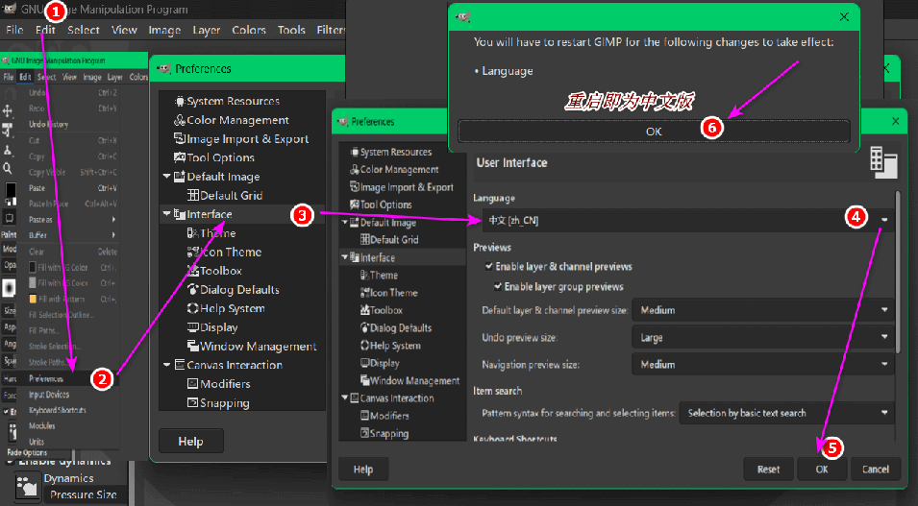Select Window Management icon in back Preferences window
Screen dimensions: 918x506
coord(192,346)
